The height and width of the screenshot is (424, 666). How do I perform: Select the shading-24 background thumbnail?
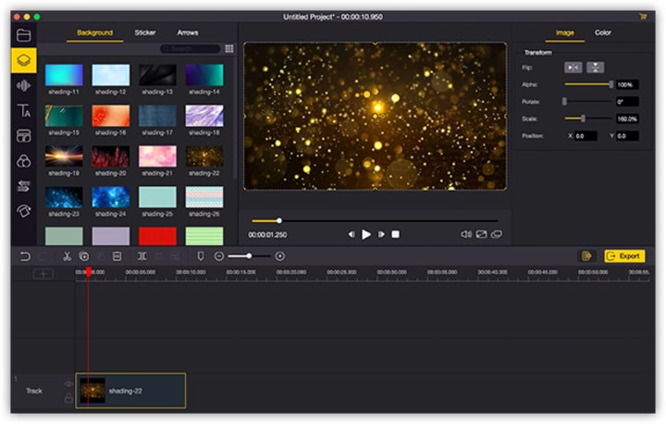(x=110, y=197)
